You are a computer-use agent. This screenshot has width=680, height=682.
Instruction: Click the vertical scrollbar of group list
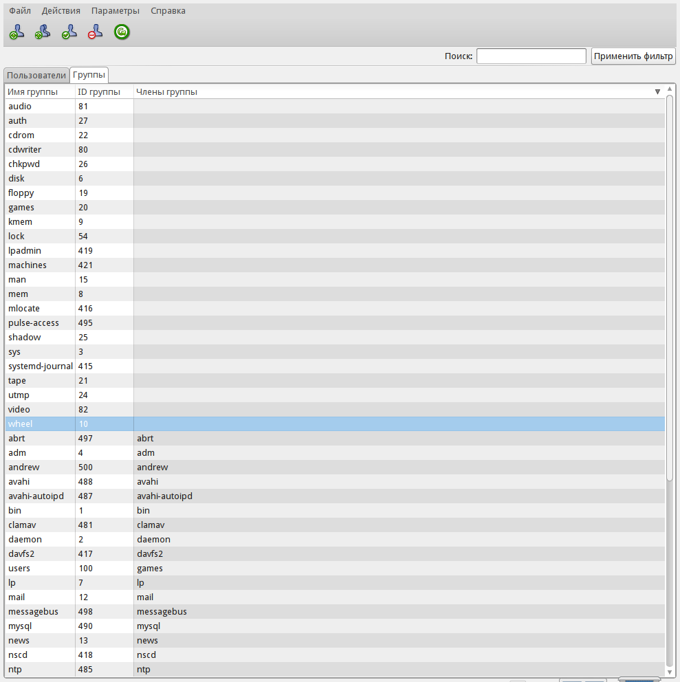point(670,289)
